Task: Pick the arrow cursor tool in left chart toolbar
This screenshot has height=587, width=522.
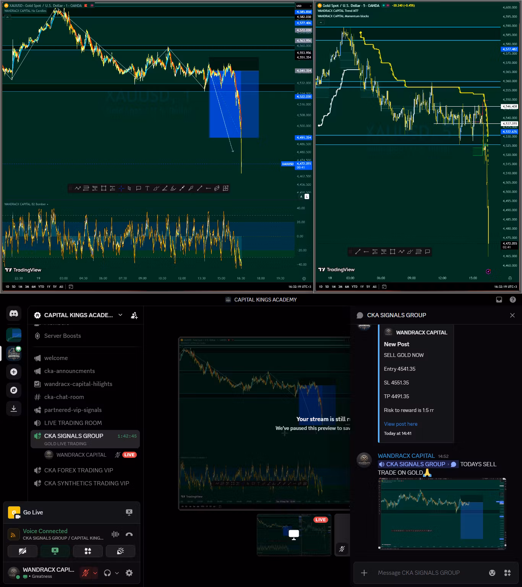Action: [x=130, y=188]
